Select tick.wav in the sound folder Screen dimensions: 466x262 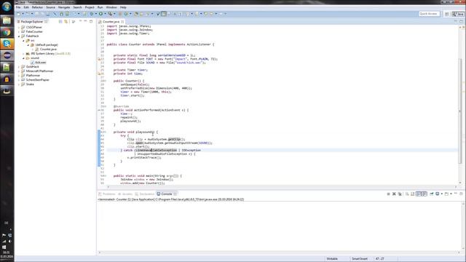point(41,63)
